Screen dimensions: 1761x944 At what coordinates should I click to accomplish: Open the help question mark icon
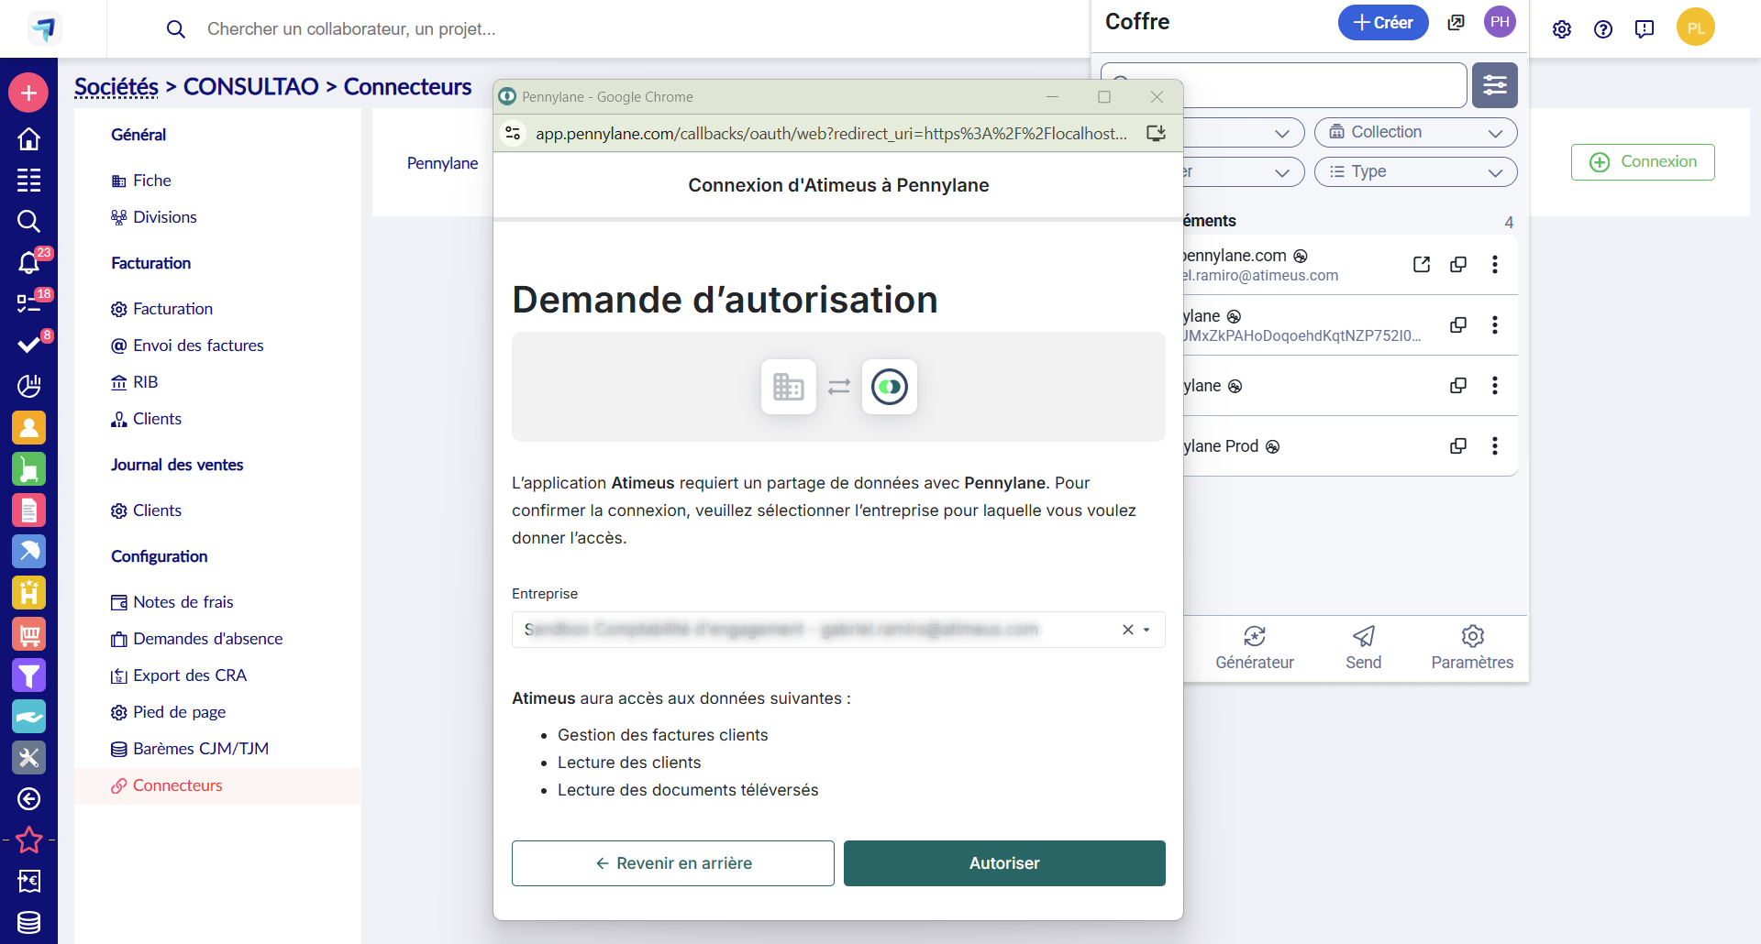pyautogui.click(x=1603, y=29)
